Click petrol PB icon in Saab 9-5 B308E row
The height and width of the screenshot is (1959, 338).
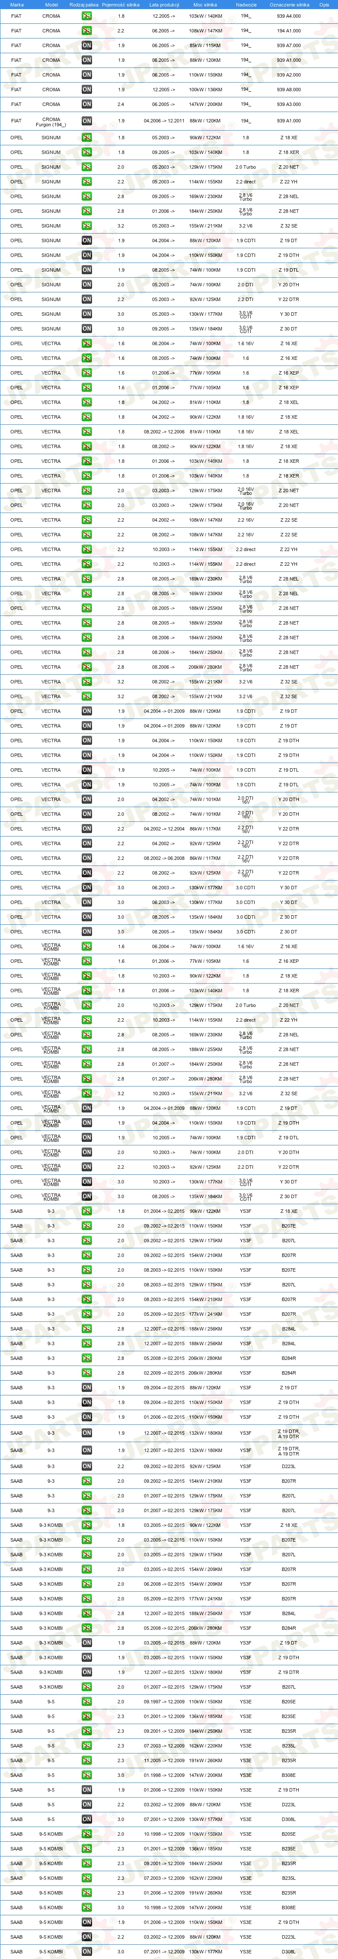[86, 1775]
